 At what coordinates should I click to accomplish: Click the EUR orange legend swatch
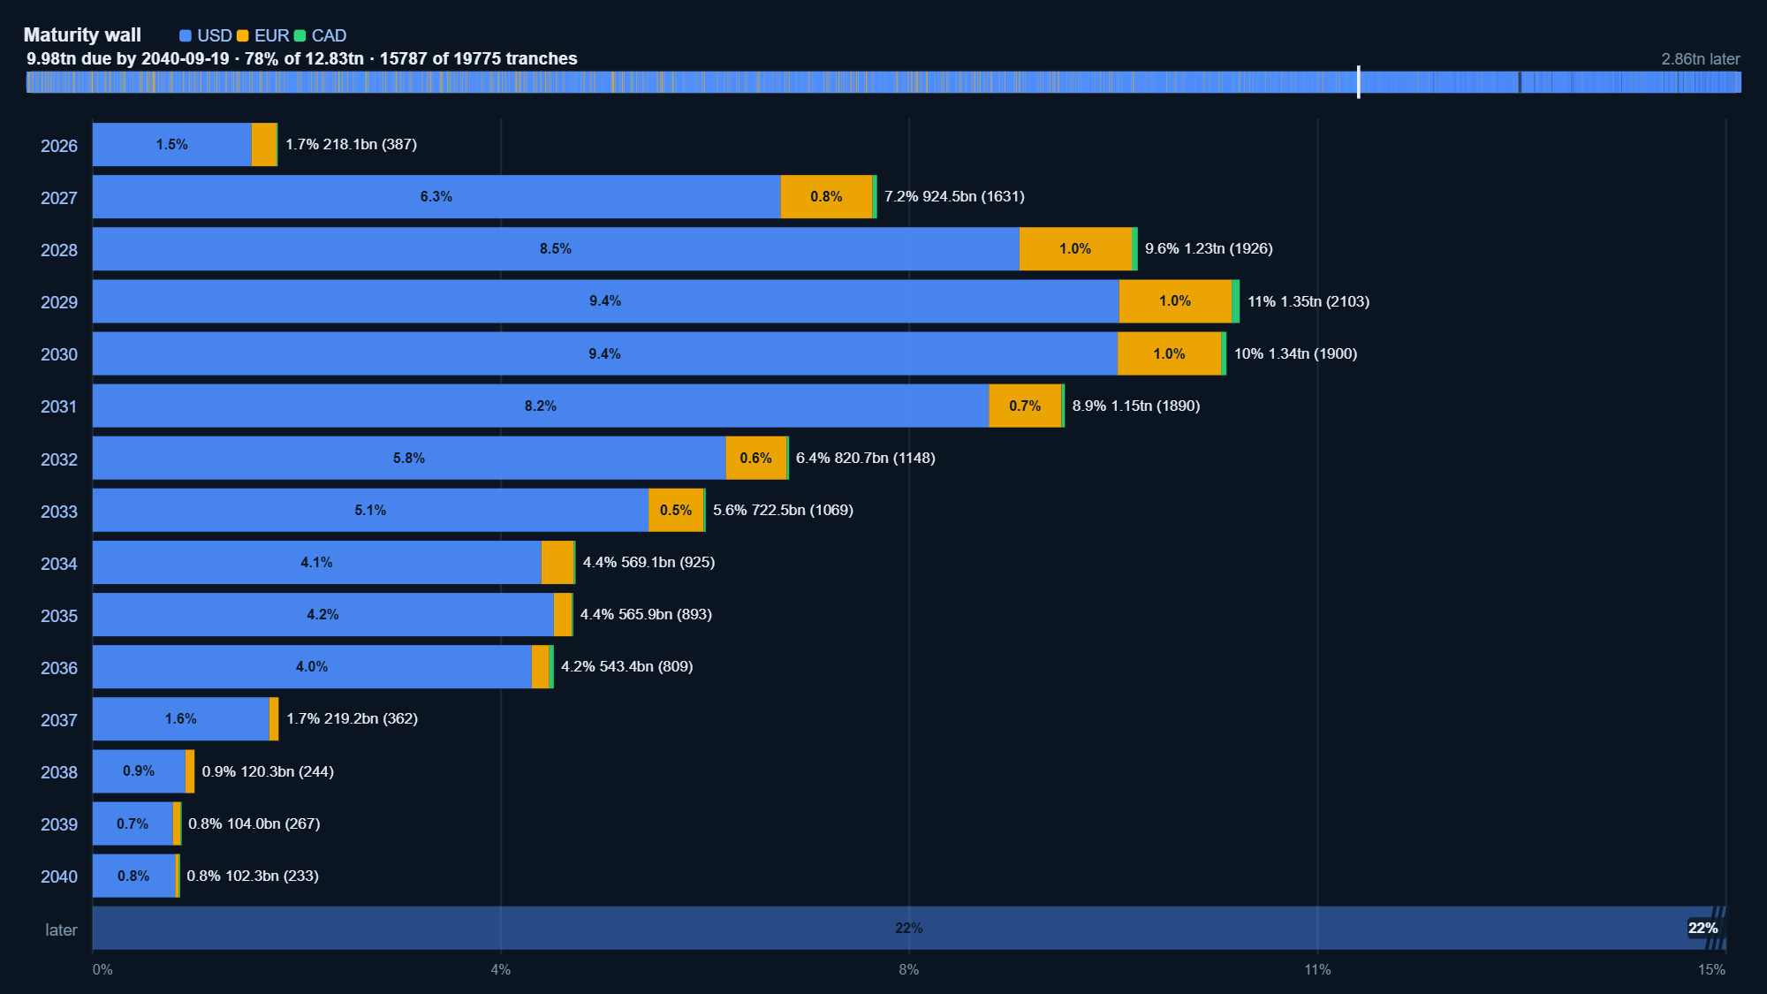243,36
